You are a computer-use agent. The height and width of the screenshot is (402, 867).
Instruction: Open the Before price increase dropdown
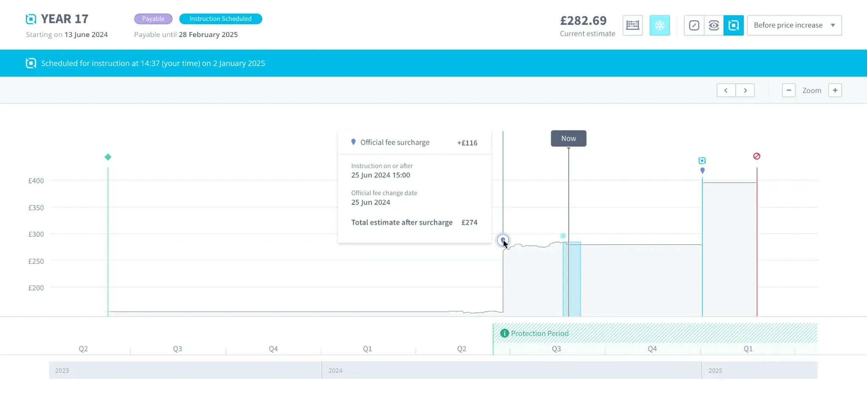tap(794, 25)
